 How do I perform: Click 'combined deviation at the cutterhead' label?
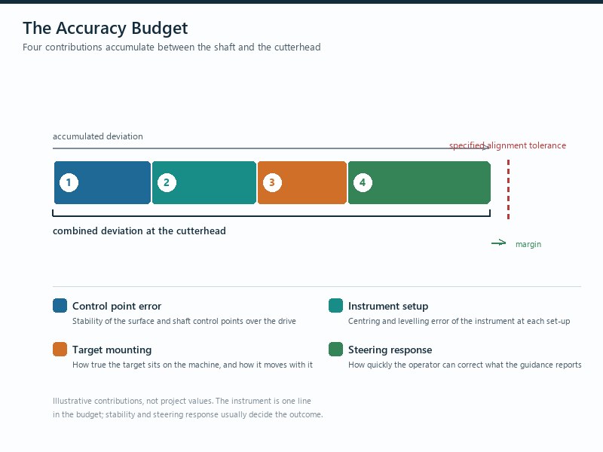[139, 231]
